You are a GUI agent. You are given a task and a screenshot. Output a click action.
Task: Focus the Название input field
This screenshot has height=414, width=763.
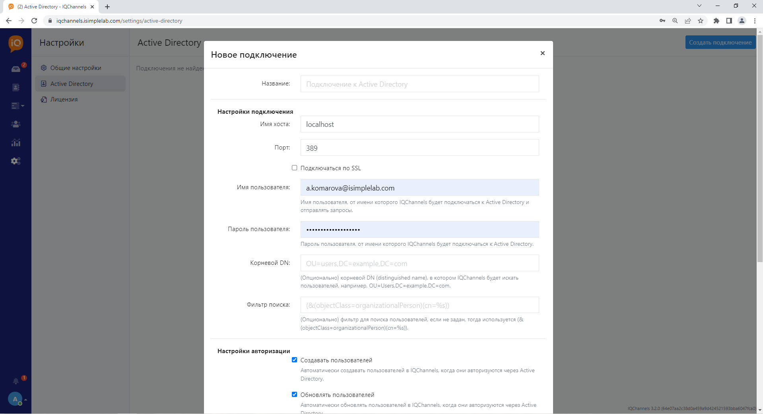coord(419,84)
